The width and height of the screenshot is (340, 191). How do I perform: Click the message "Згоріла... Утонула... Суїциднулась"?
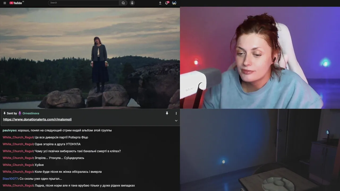(59, 158)
